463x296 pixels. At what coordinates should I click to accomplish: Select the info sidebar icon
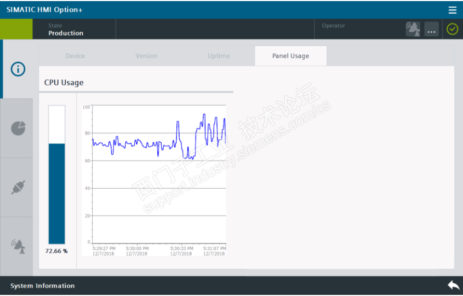[x=18, y=69]
